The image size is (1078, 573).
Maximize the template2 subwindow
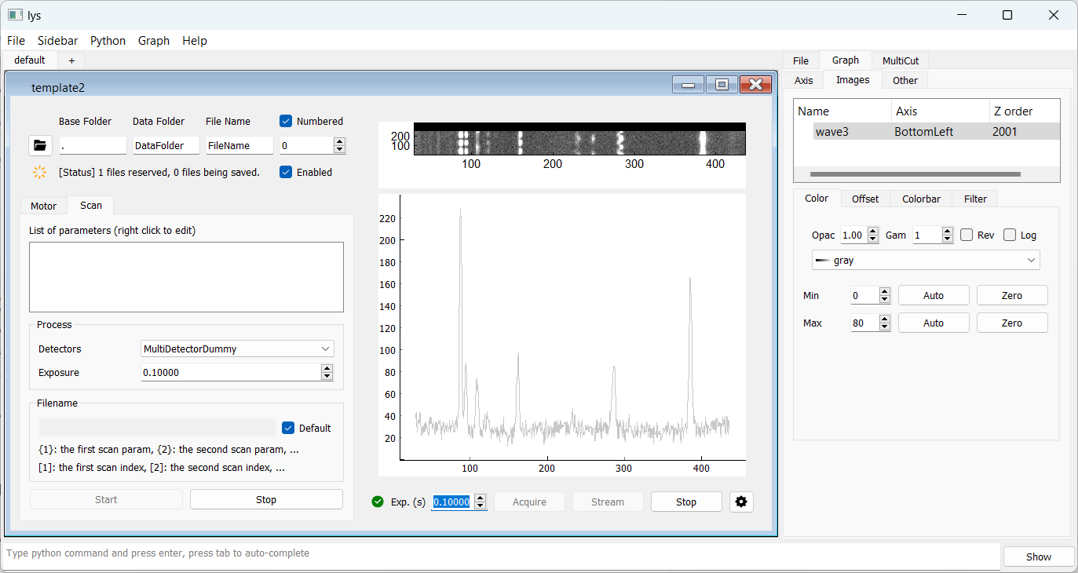click(x=722, y=85)
